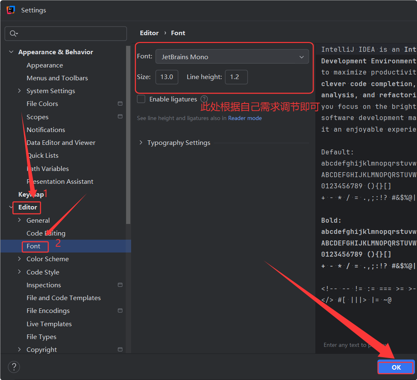This screenshot has width=417, height=380.
Task: Click the File Encodings project-level icon
Action: [120, 310]
